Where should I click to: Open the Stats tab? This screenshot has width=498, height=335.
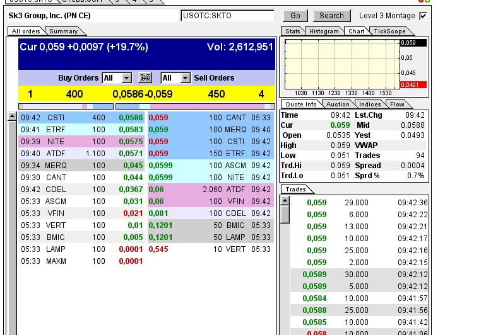(x=293, y=31)
